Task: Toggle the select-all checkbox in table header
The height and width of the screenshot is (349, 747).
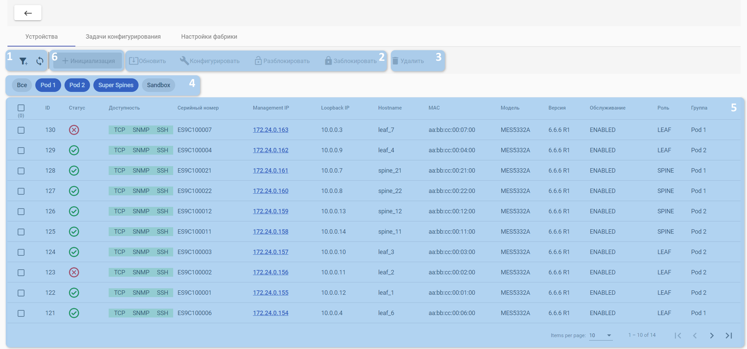Action: (x=21, y=108)
